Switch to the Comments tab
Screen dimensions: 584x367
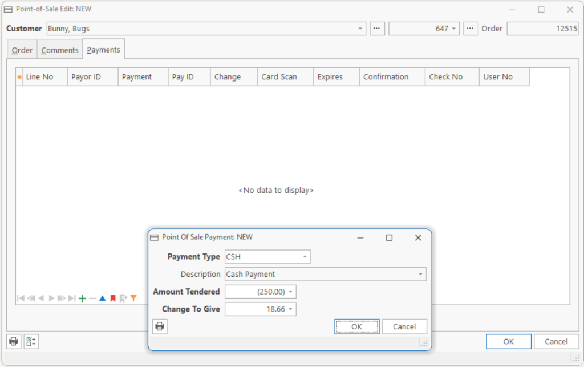tap(59, 50)
